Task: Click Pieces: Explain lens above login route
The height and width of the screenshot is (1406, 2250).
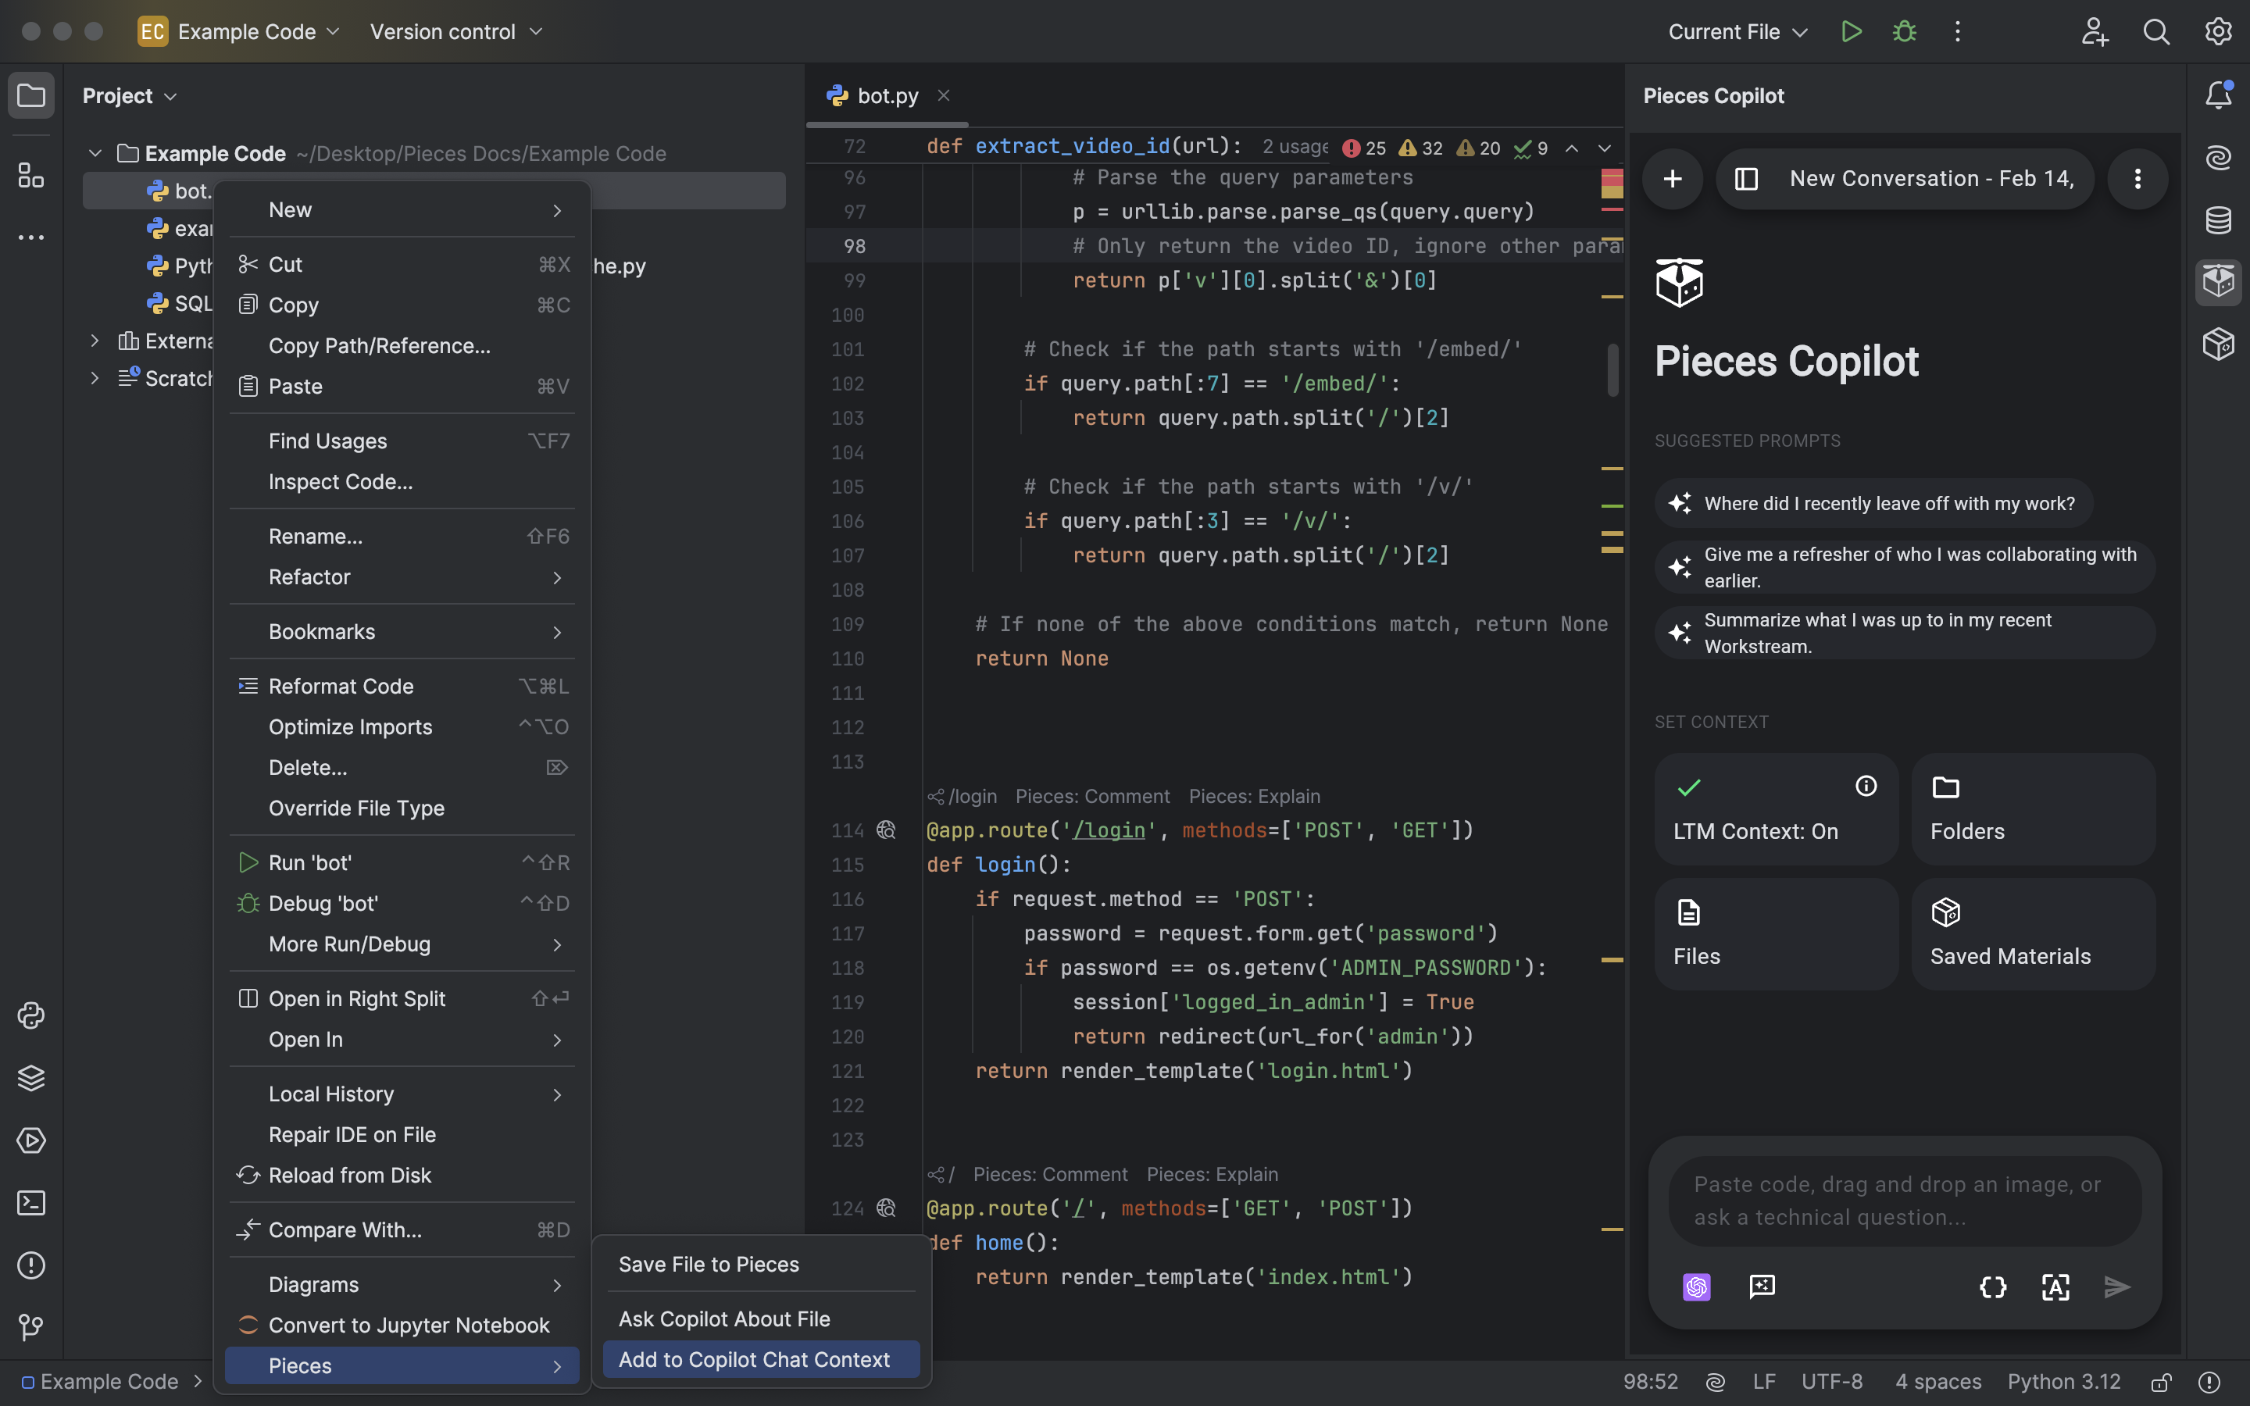Action: click(x=1254, y=796)
